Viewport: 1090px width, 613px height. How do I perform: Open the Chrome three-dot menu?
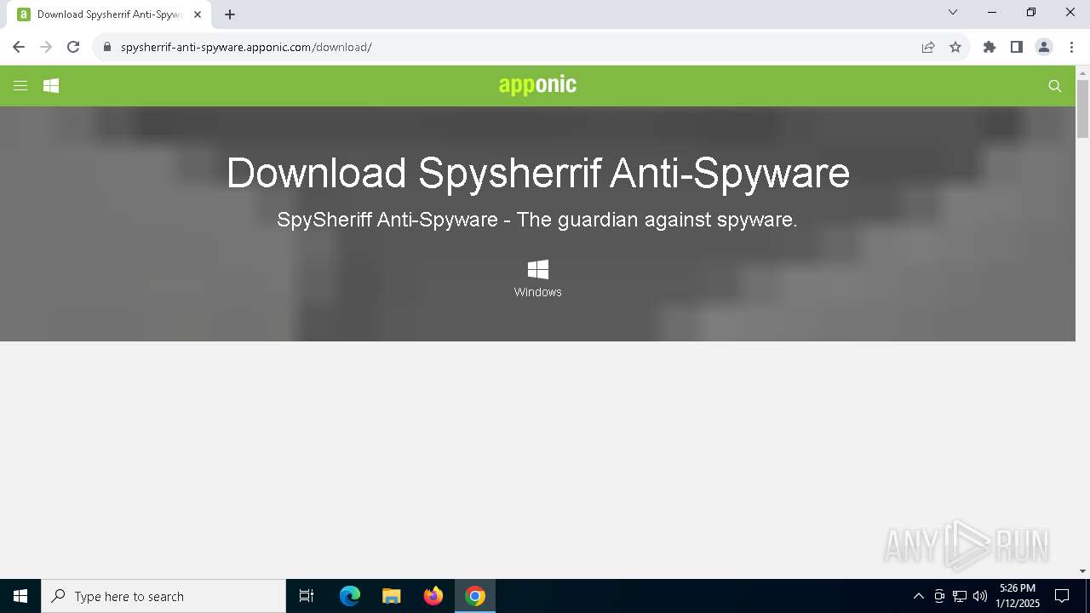(1071, 47)
